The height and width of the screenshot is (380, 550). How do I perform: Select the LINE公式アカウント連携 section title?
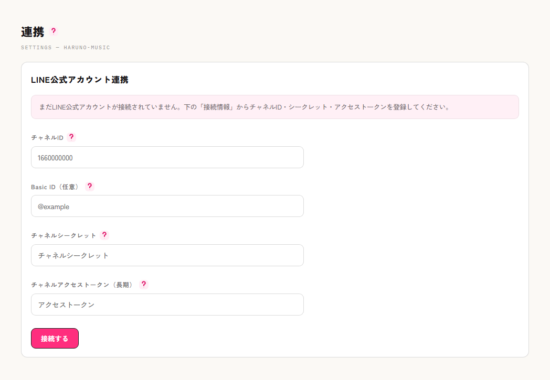click(x=80, y=80)
